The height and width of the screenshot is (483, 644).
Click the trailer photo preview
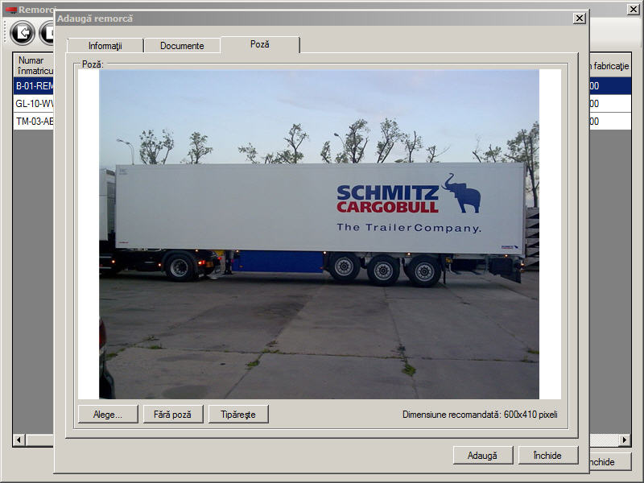pyautogui.click(x=319, y=234)
